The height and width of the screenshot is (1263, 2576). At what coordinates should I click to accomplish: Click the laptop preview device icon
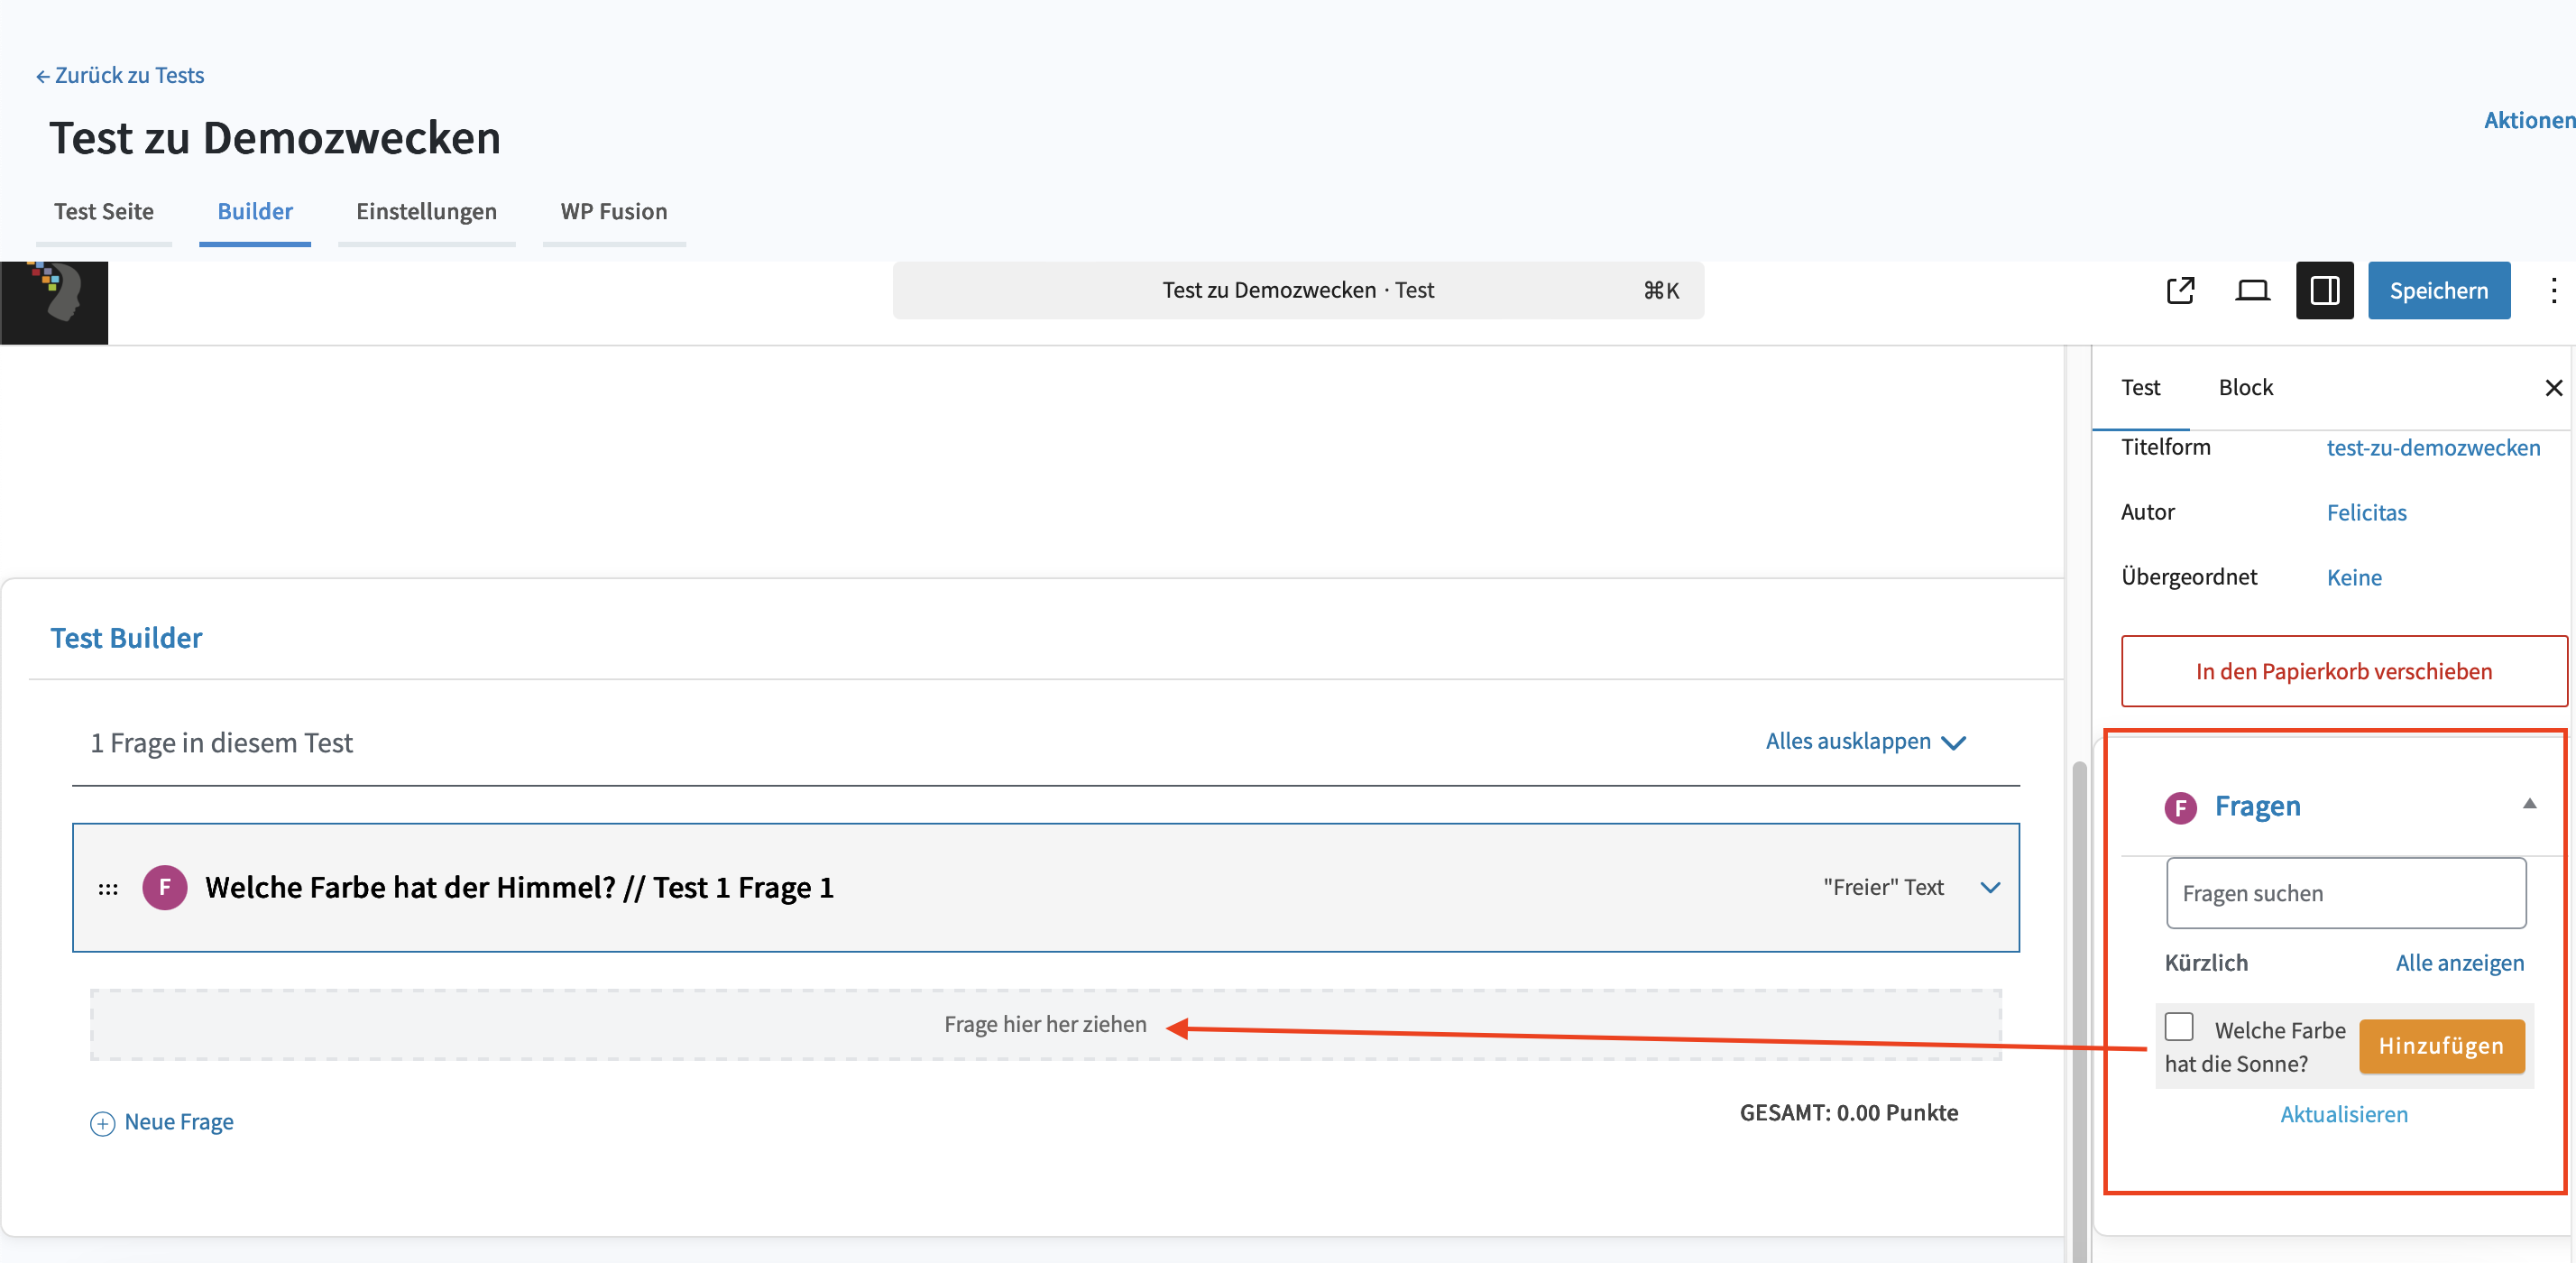[x=2252, y=290]
